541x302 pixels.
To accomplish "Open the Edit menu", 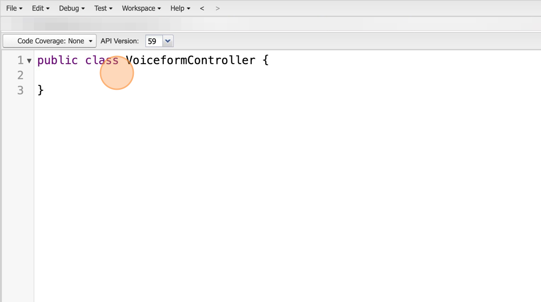I will click(x=41, y=8).
